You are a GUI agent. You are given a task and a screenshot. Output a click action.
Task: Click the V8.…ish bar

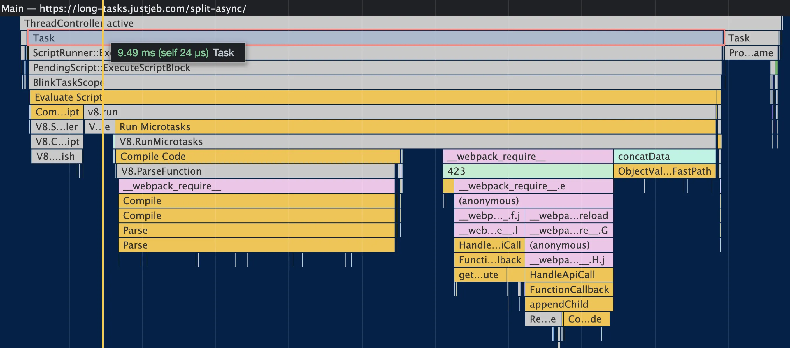[57, 157]
